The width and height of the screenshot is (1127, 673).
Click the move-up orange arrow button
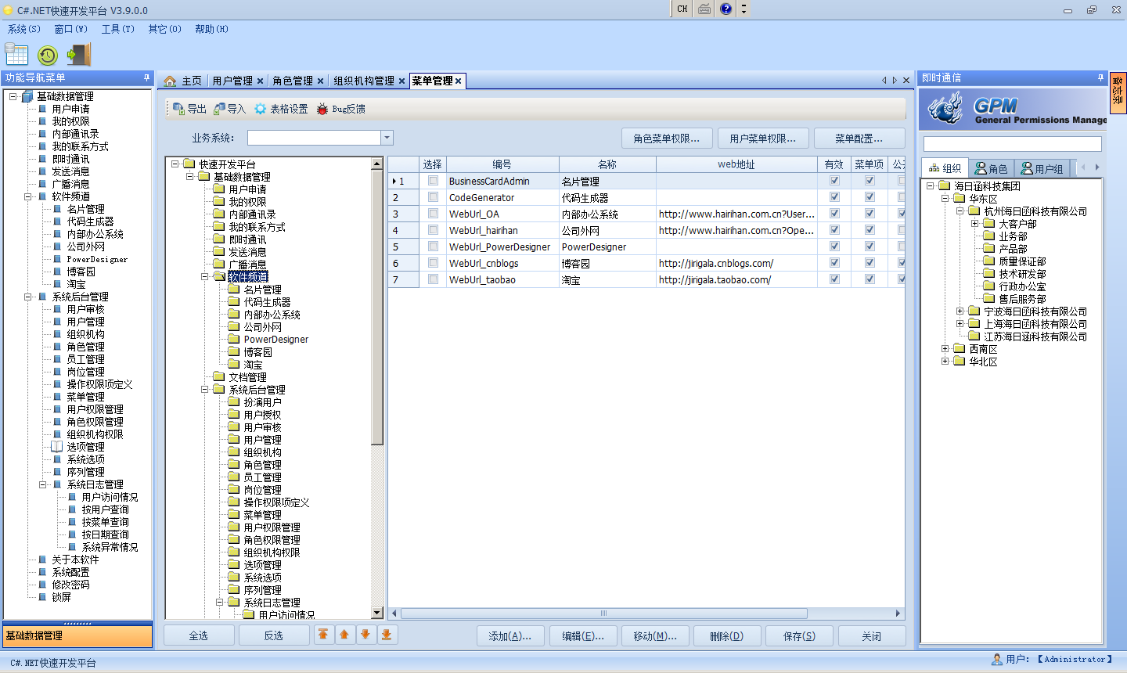click(344, 635)
